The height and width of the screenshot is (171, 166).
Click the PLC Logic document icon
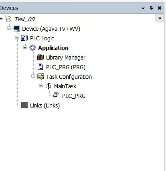point(24,38)
